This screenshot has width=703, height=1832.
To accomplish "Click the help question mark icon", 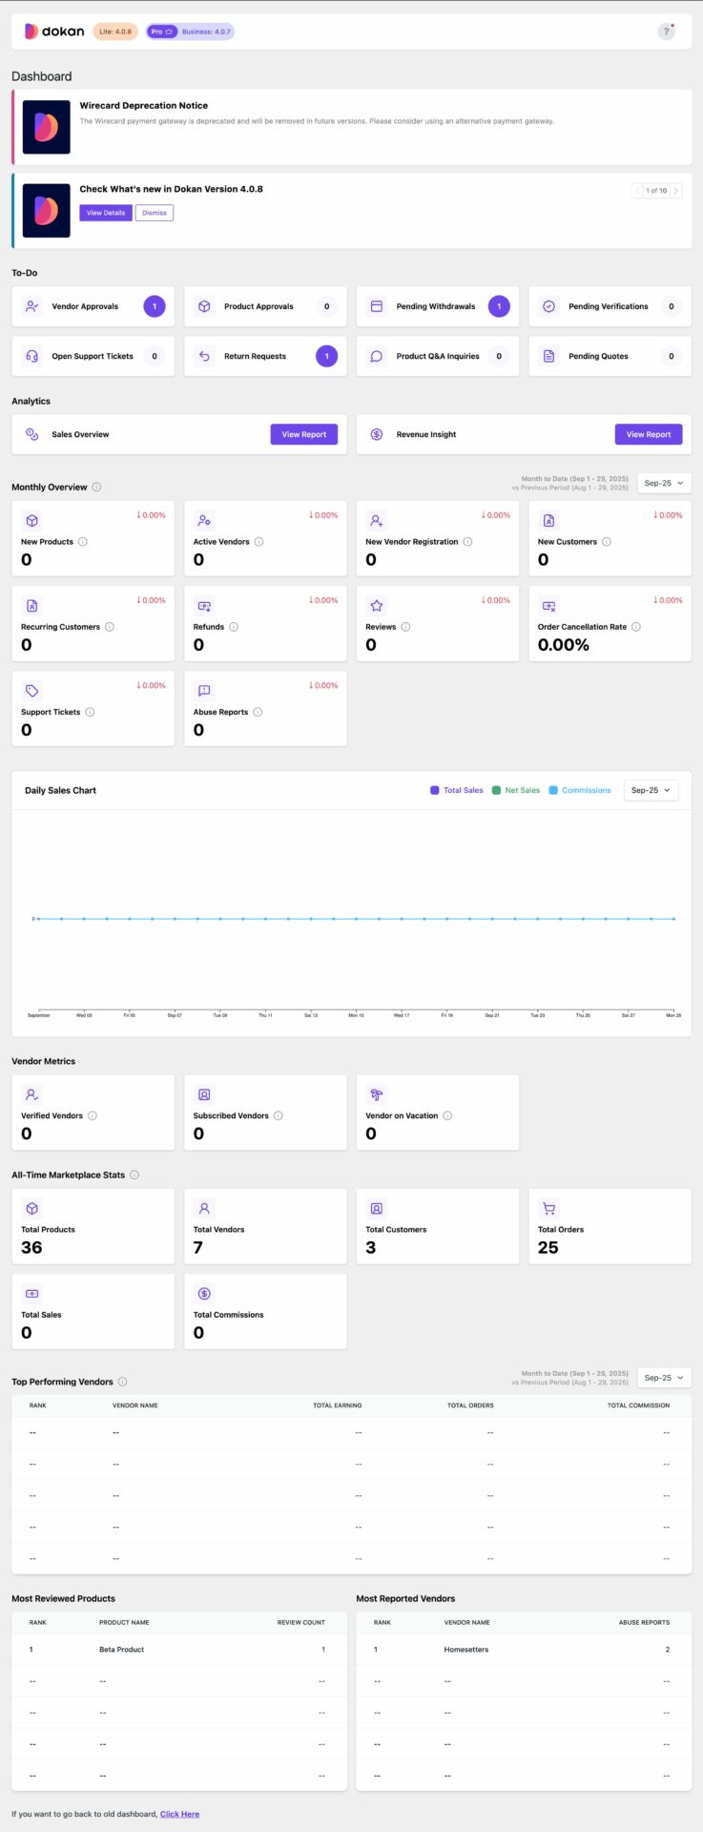I will click(x=666, y=31).
